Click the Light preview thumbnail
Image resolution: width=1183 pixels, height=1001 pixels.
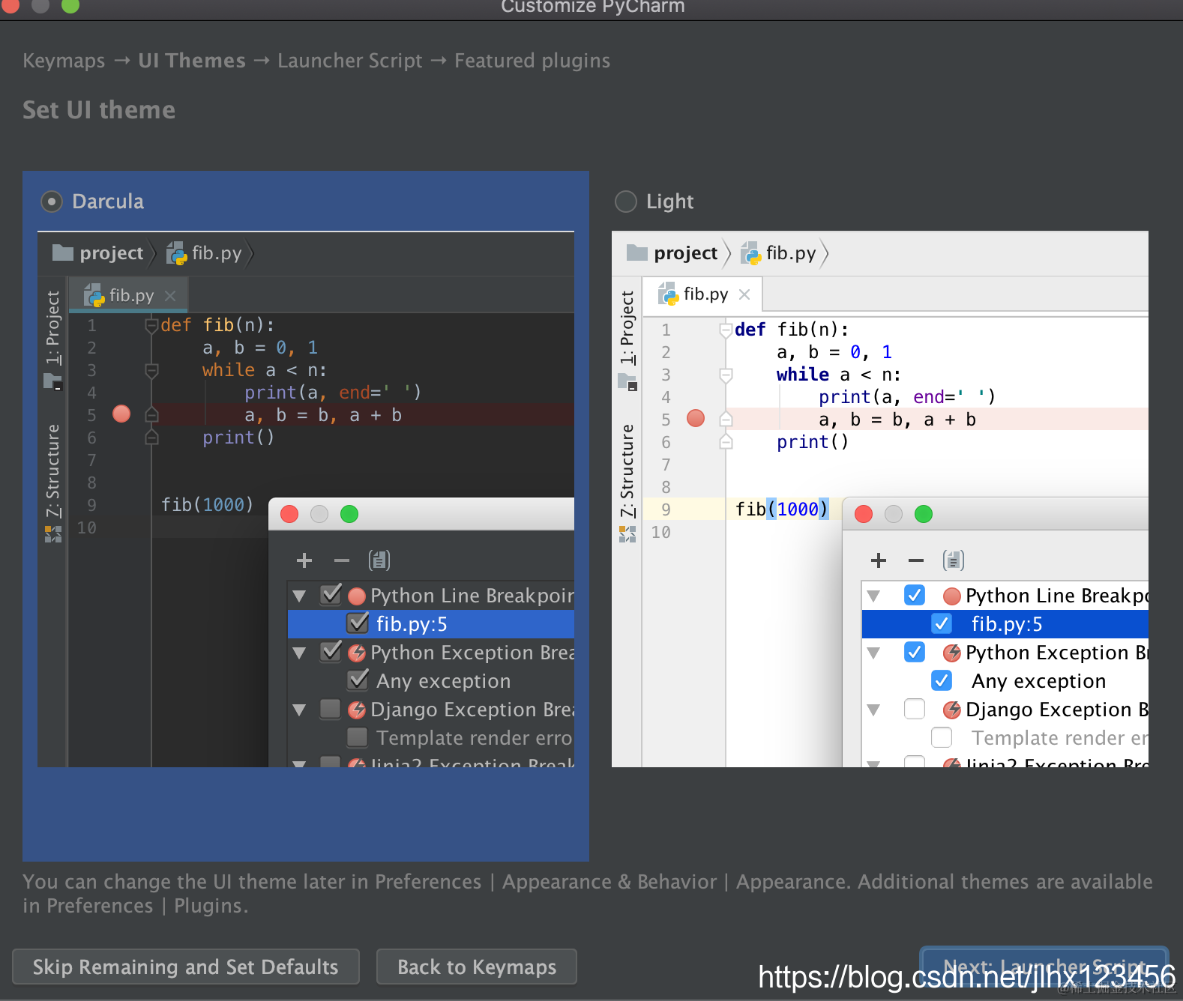click(880, 499)
